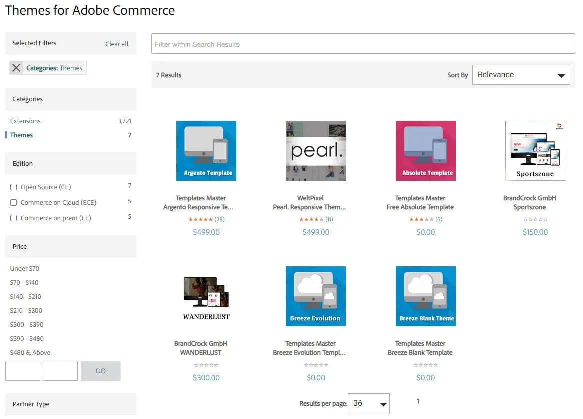Click Breeze Evolution's empty star rating
583x419 pixels.
coord(316,365)
